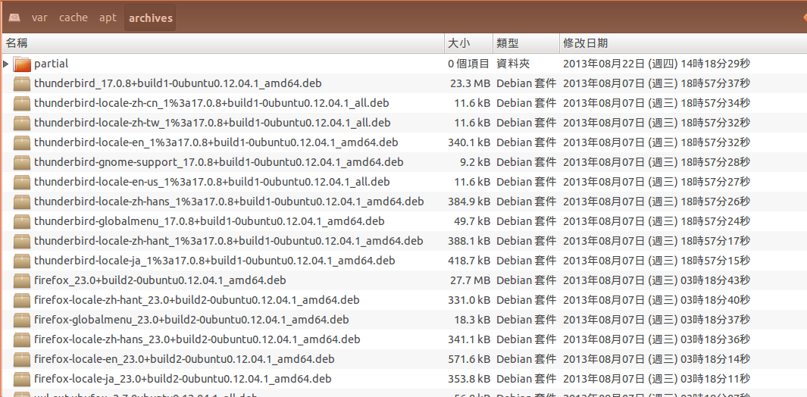This screenshot has width=807, height=397.
Task: Click file name firefox-locale-zh-hans_23.0 amd64.deb
Action: tap(197, 340)
